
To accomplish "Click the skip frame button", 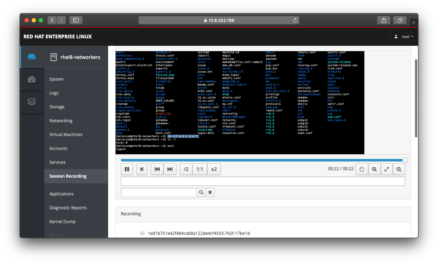I will (142, 169).
